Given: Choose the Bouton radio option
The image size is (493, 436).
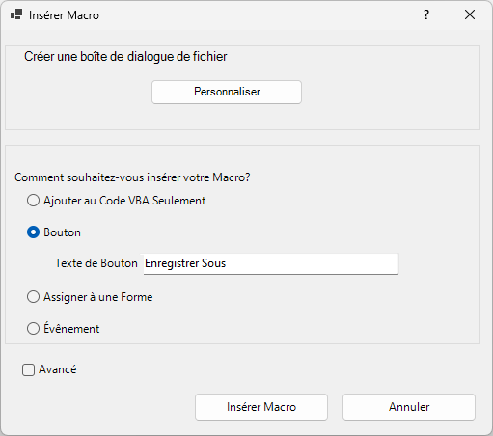Looking at the screenshot, I should point(33,232).
